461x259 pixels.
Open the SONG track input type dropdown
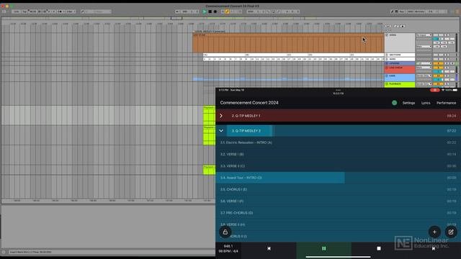[424, 35]
